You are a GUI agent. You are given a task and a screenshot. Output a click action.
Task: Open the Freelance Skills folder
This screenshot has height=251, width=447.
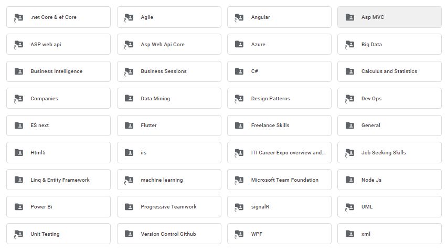point(279,125)
